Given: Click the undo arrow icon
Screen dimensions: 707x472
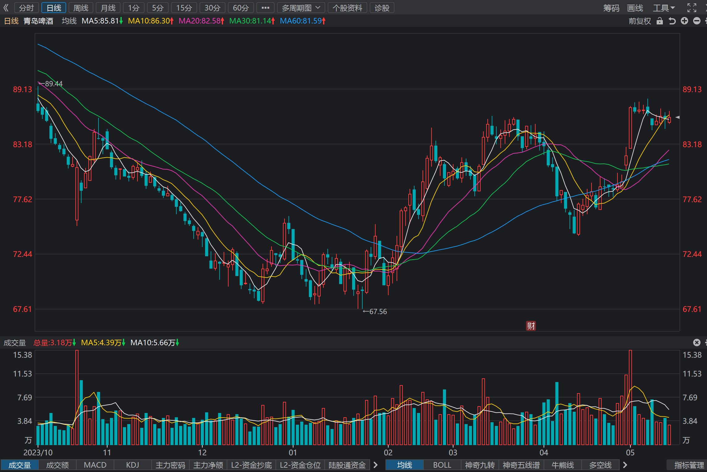Looking at the screenshot, I should 672,21.
